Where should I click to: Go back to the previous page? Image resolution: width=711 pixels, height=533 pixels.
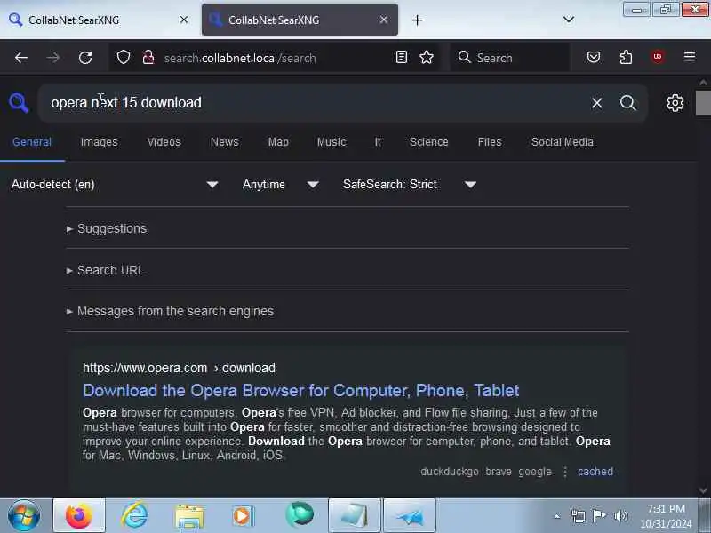(21, 58)
